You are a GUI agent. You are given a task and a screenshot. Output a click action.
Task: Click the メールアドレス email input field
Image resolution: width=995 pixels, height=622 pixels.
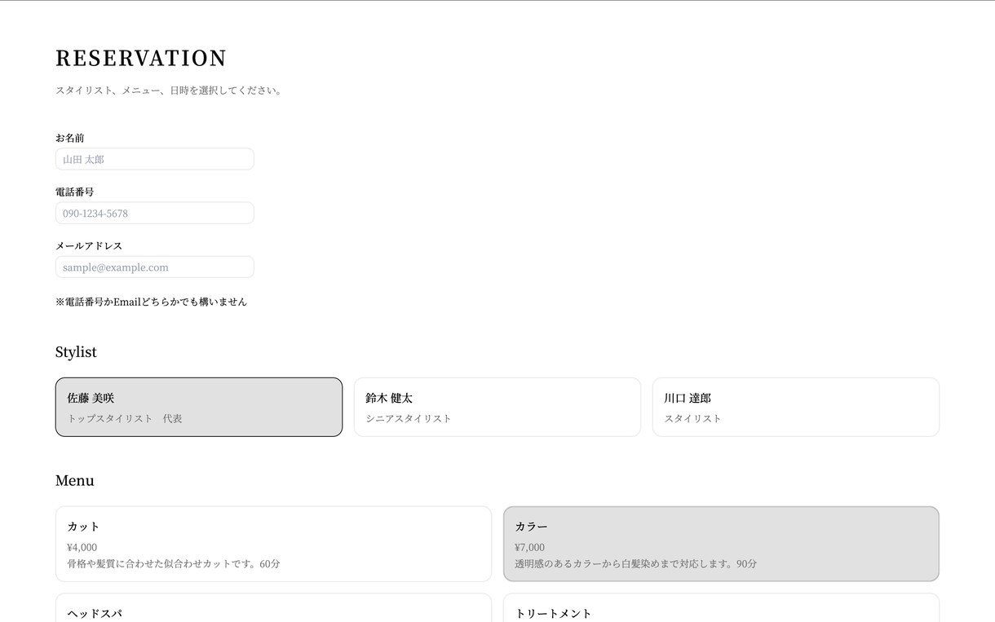click(x=154, y=267)
